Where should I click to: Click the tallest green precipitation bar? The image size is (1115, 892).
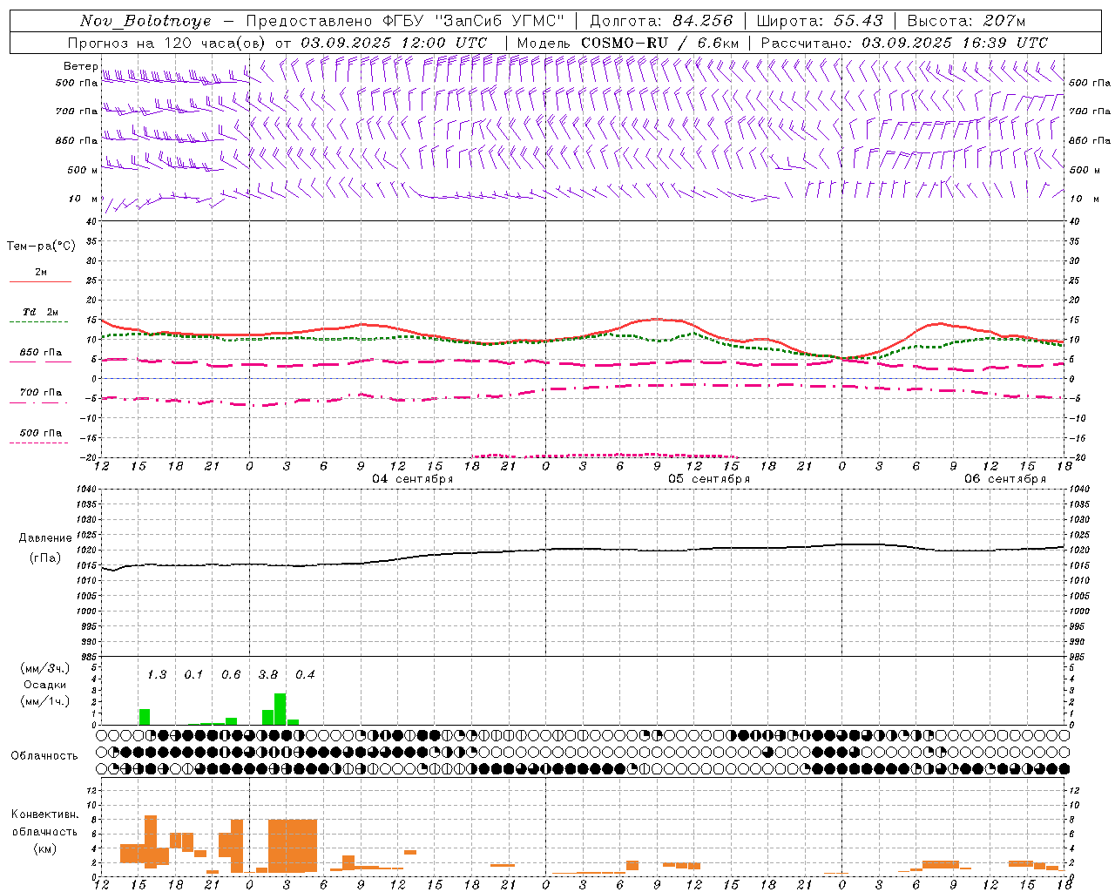point(280,708)
